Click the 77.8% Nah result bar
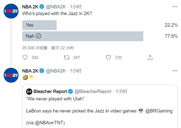The height and width of the screenshot is (128, 181). (x=83, y=36)
